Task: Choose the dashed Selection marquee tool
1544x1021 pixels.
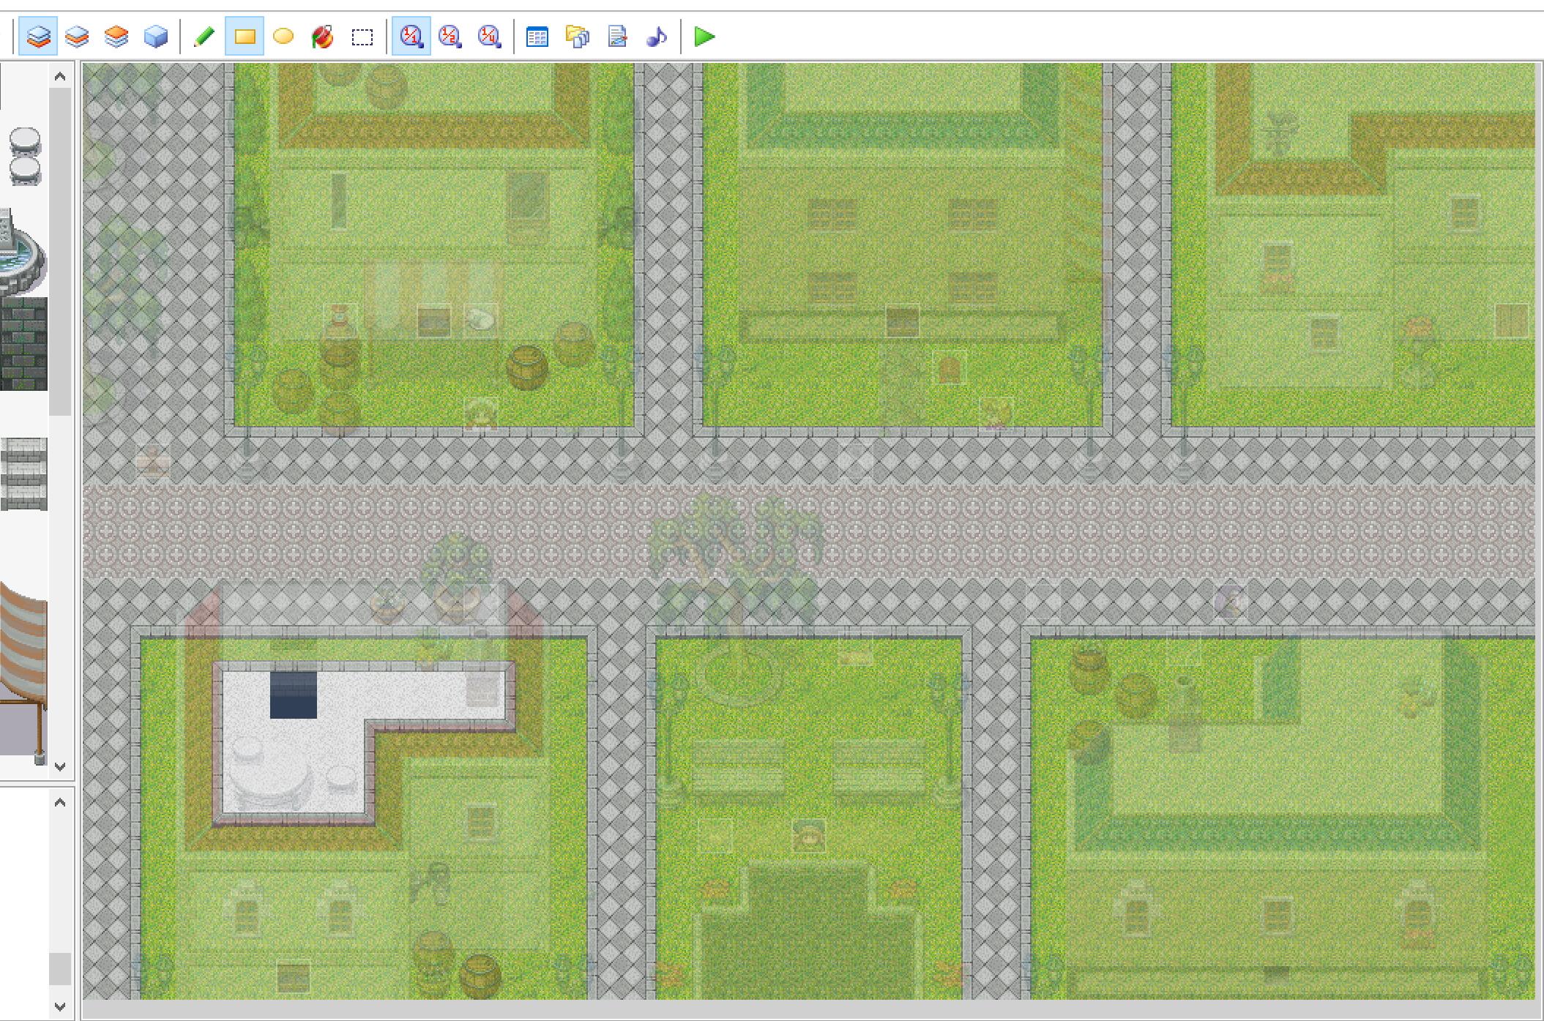Action: (x=362, y=36)
